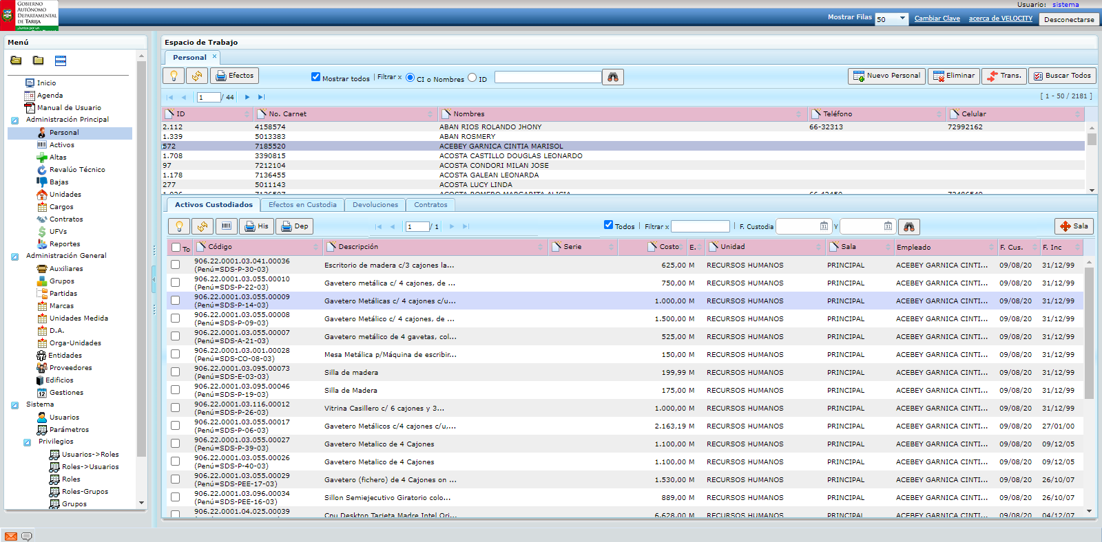Click the lightbulb button in Personal toolbar
The height and width of the screenshot is (542, 1102).
174,76
